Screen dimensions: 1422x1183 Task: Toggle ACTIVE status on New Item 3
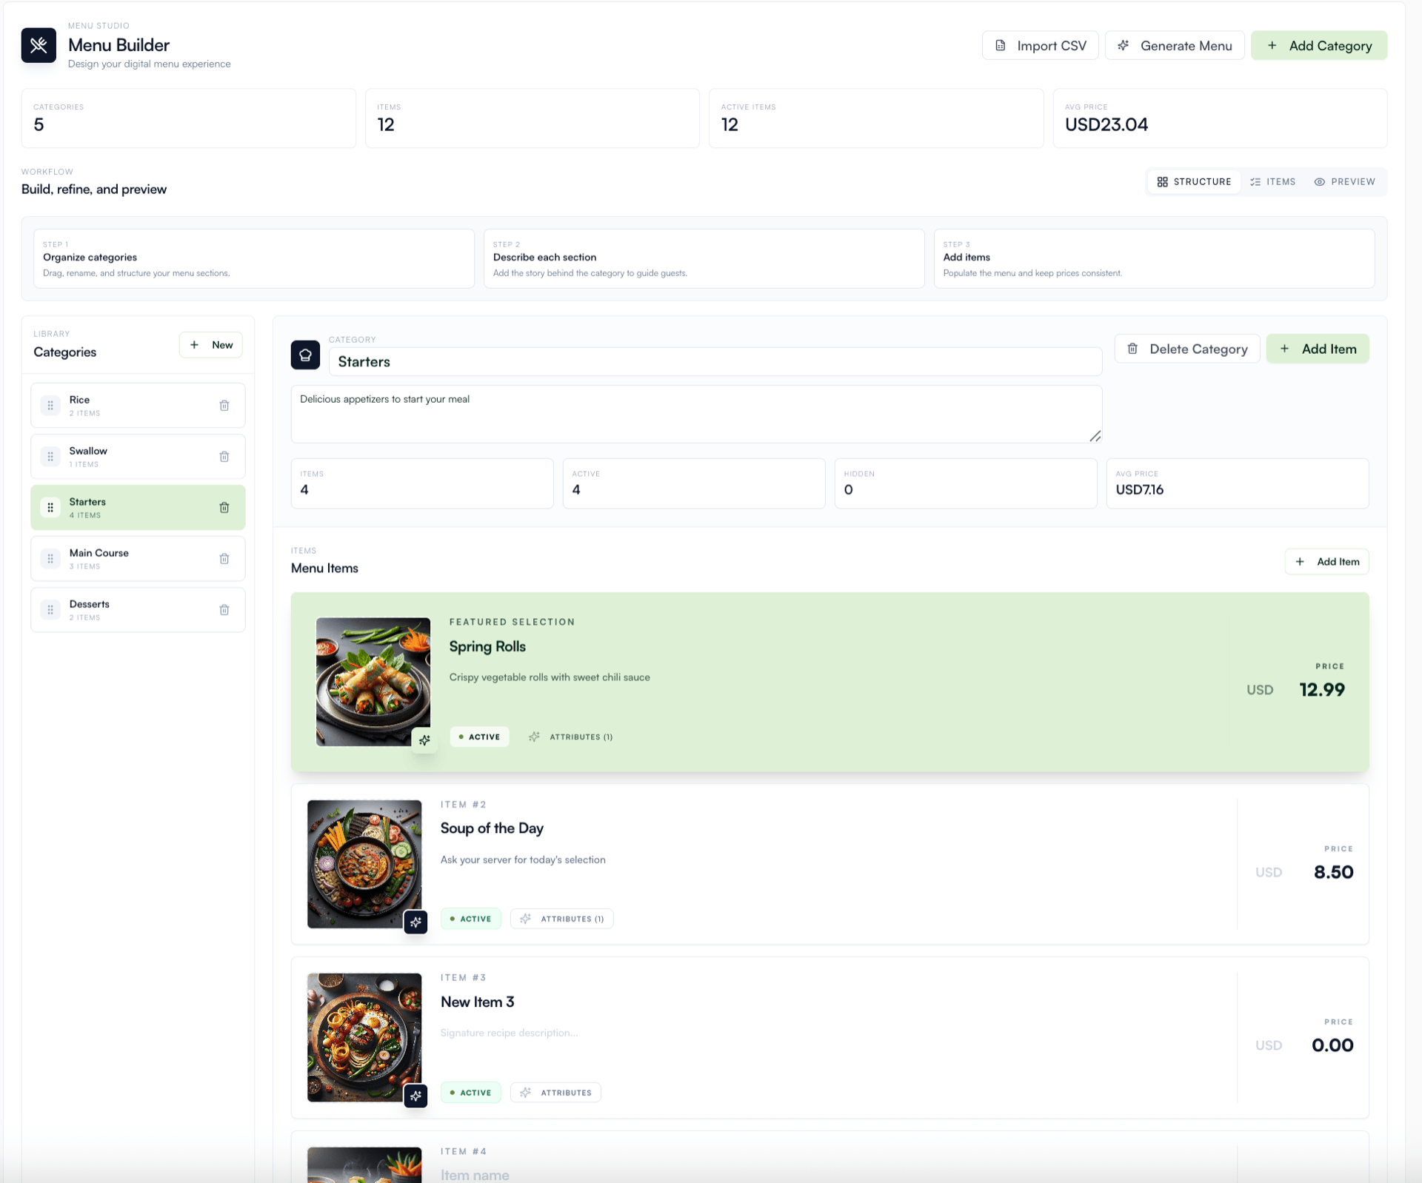click(470, 1092)
